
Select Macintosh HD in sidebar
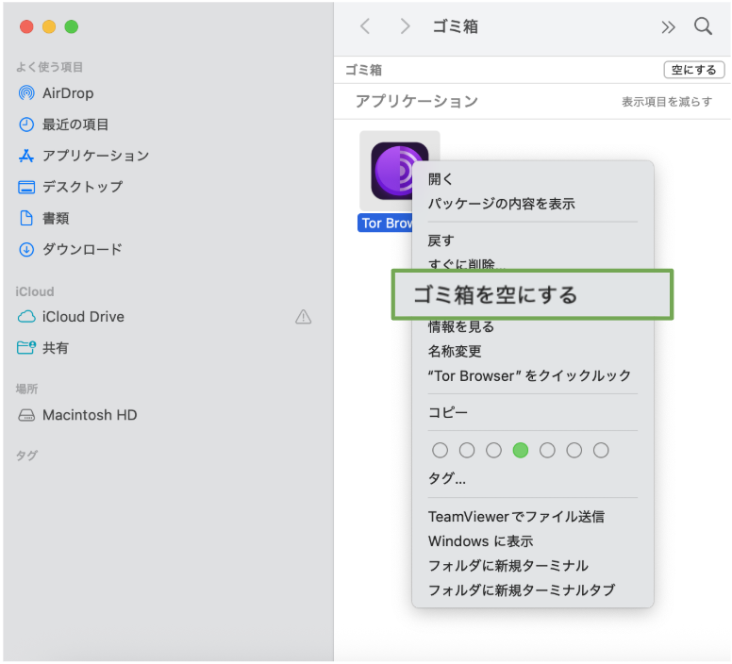point(90,415)
